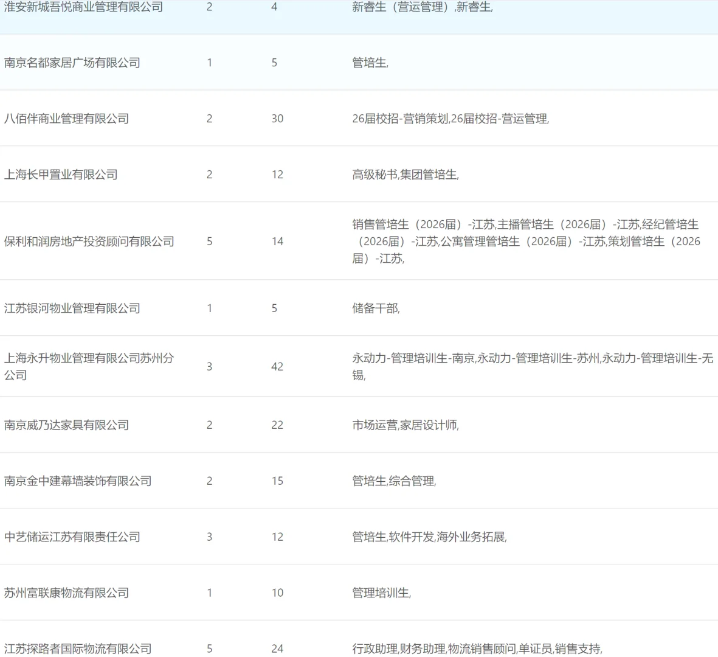
Task: Click headcount 22 in 南京威乃达家具 row
Action: 277,425
